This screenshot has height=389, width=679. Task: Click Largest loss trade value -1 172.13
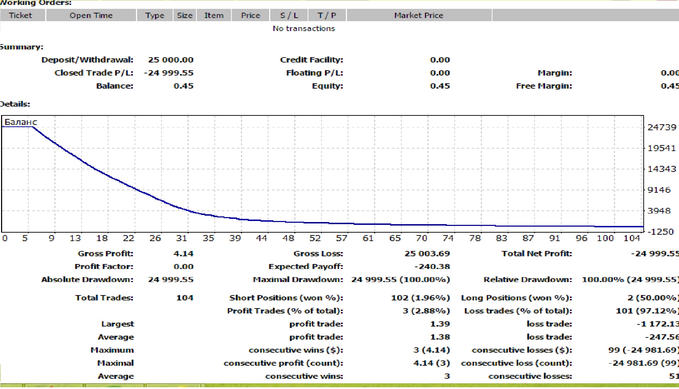tap(657, 324)
